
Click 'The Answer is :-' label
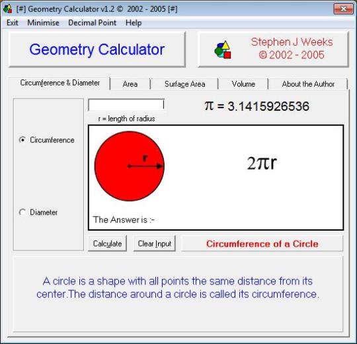124,220
